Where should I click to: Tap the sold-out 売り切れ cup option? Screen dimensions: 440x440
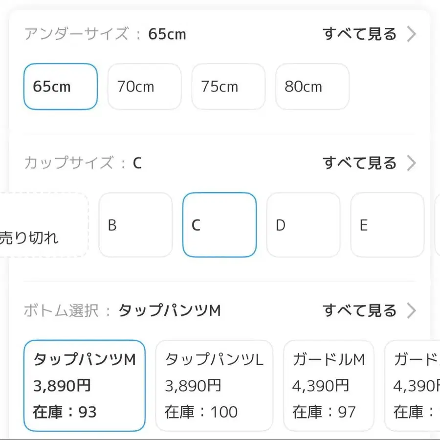point(30,225)
